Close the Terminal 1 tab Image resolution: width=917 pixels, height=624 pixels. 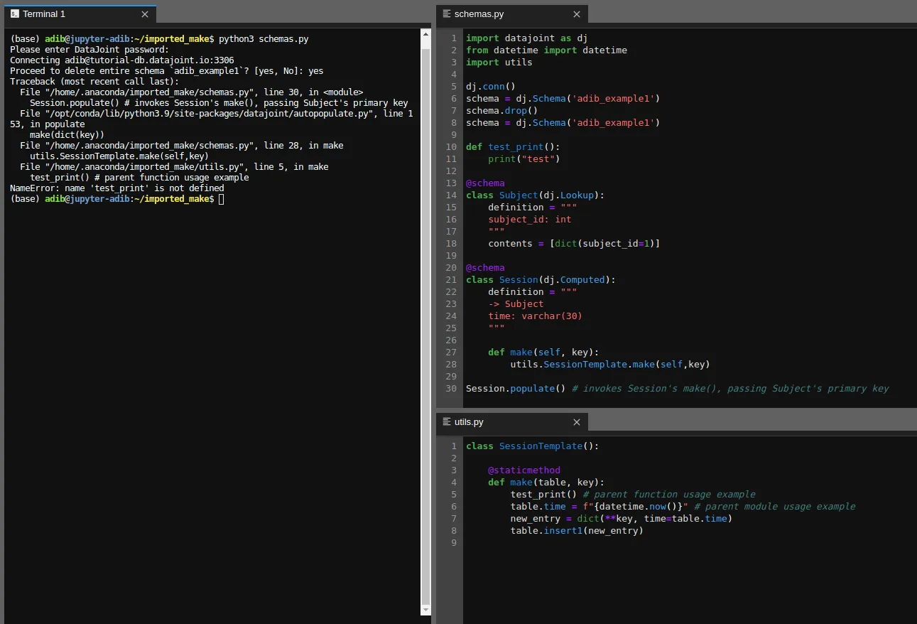point(145,14)
